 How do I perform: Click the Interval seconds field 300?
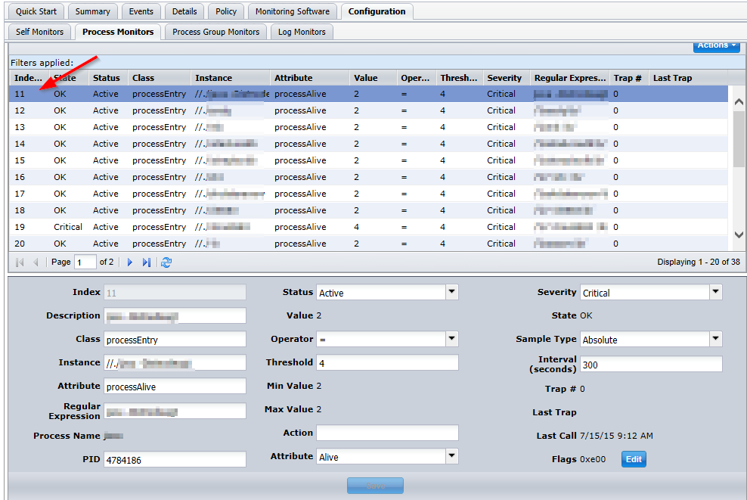[651, 364]
